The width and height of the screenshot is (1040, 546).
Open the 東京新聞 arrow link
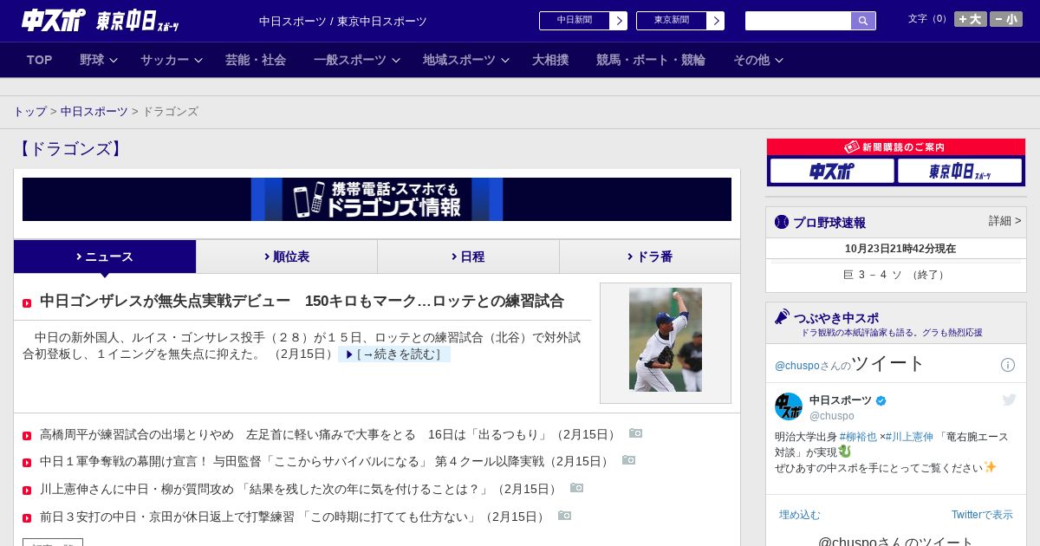[x=715, y=21]
